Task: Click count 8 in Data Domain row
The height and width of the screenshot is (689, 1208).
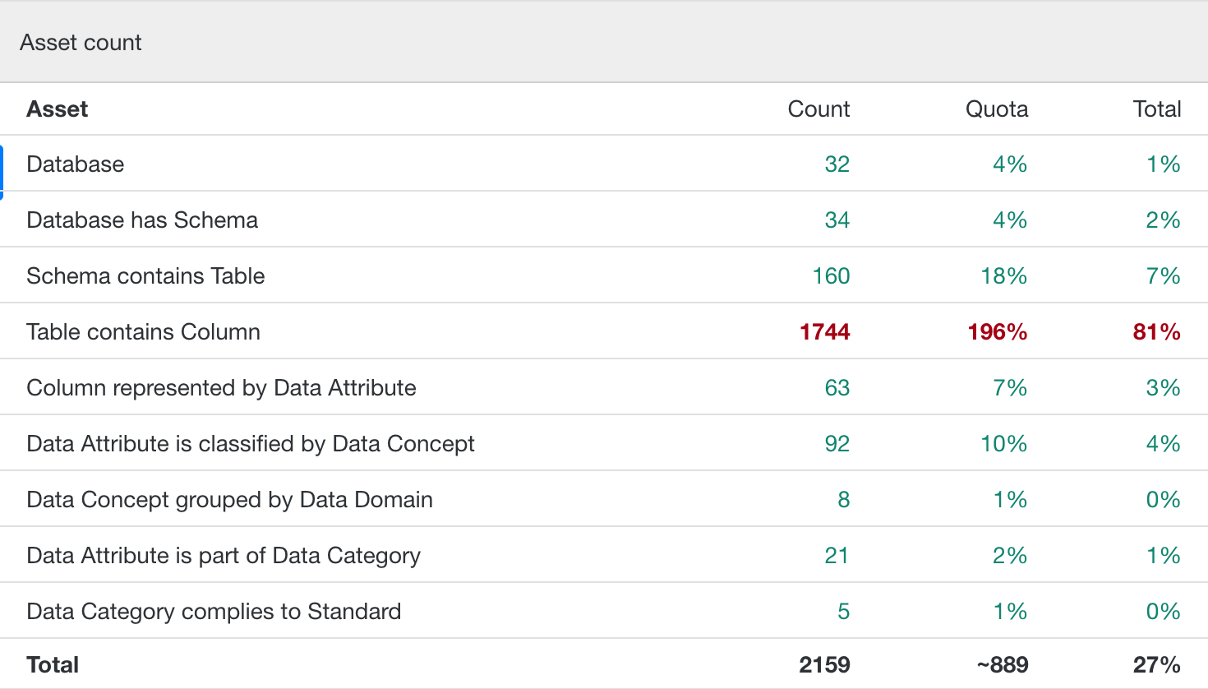Action: [844, 500]
